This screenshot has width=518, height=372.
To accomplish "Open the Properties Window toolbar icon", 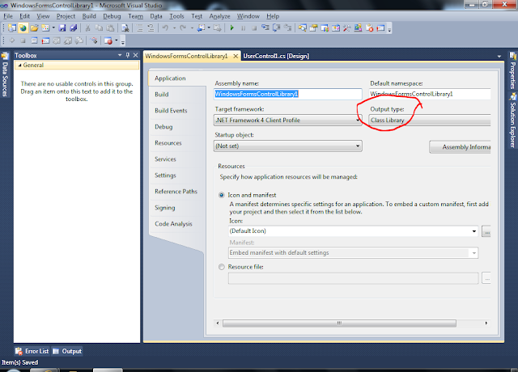I will click(313, 27).
